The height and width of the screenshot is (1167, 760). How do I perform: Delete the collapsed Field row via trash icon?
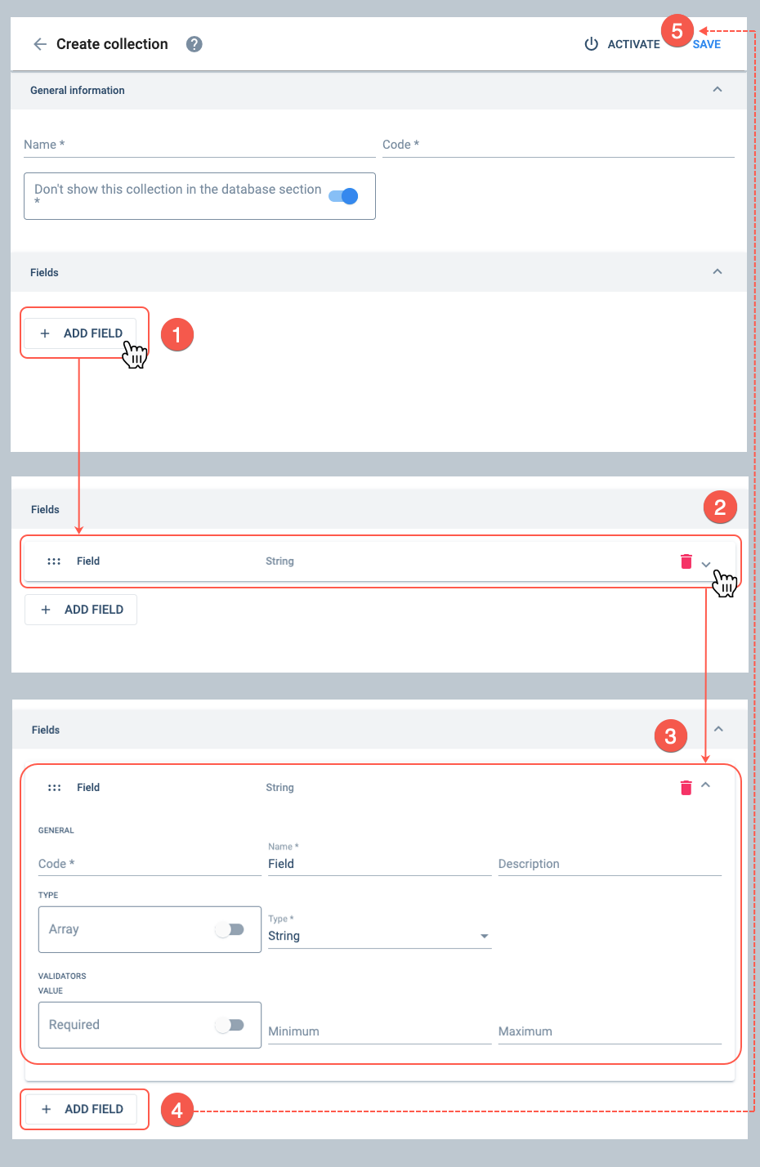[x=686, y=561]
